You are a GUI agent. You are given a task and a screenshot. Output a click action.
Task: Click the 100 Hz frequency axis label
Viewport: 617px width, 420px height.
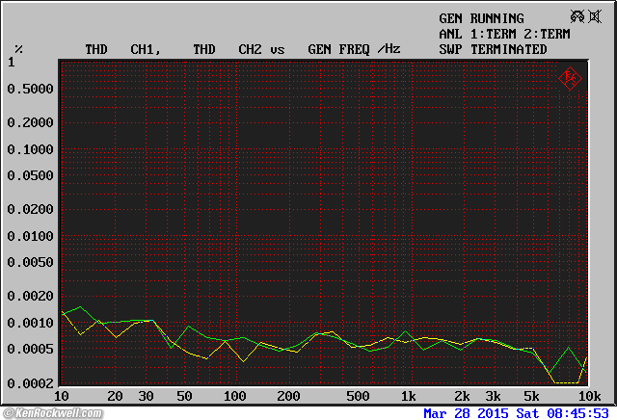click(234, 397)
